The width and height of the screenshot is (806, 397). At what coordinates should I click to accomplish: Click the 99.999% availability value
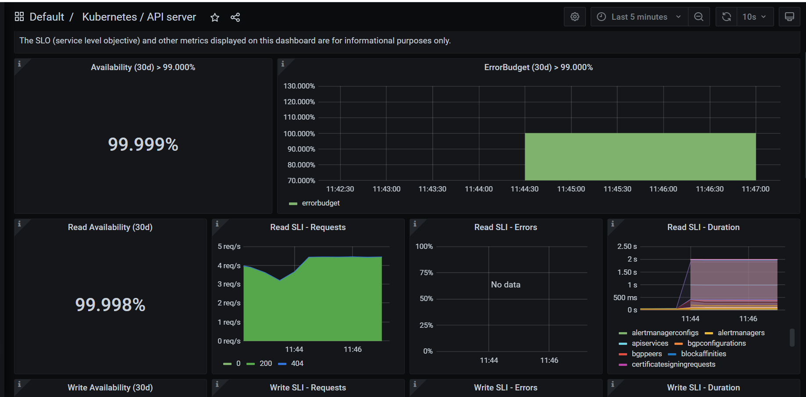pos(143,144)
